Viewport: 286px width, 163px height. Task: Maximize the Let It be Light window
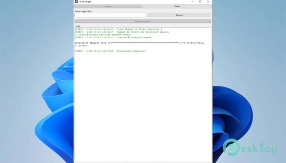(200, 2)
